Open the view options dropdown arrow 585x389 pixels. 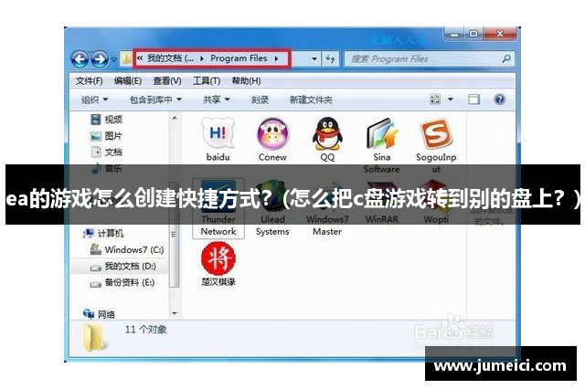451,100
